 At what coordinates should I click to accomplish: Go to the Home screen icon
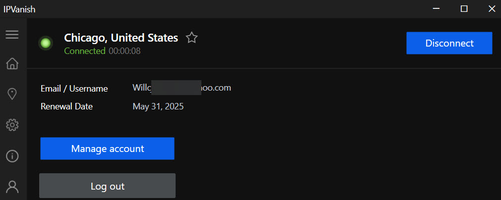click(x=12, y=63)
